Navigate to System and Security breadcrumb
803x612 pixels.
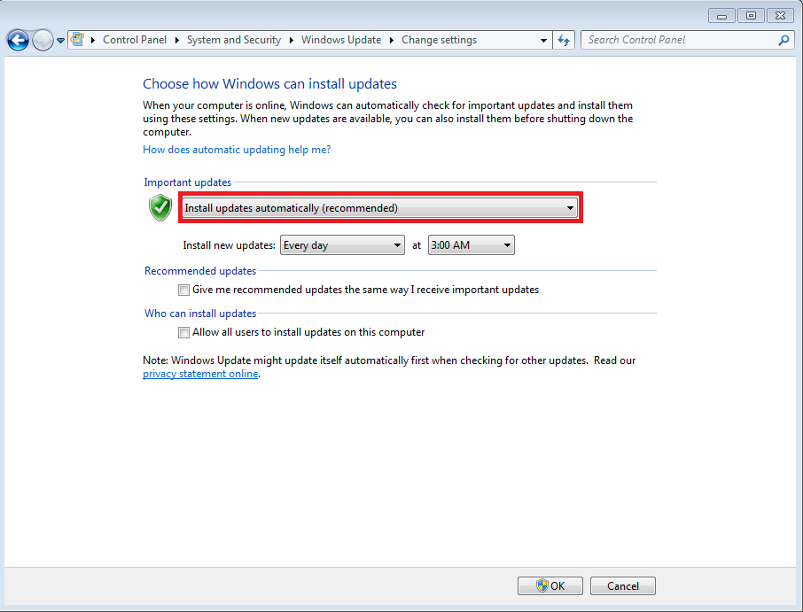click(234, 39)
